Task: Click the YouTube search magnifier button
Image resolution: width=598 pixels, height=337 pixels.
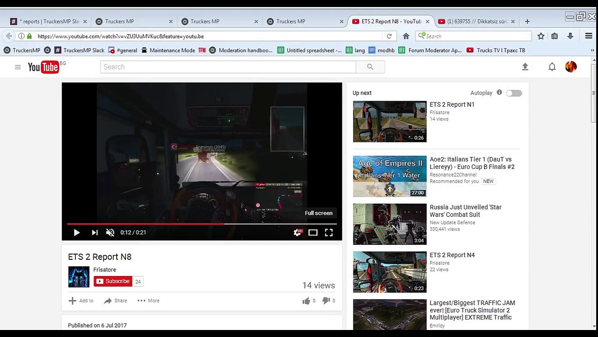Action: pos(370,67)
